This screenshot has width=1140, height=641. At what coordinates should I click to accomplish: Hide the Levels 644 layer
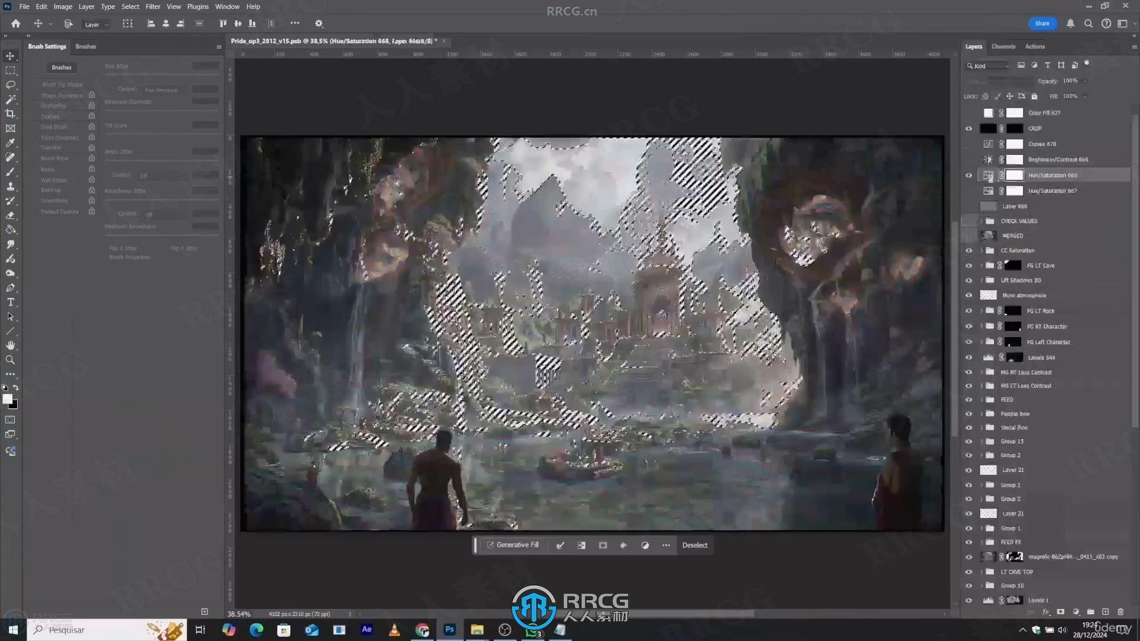968,357
